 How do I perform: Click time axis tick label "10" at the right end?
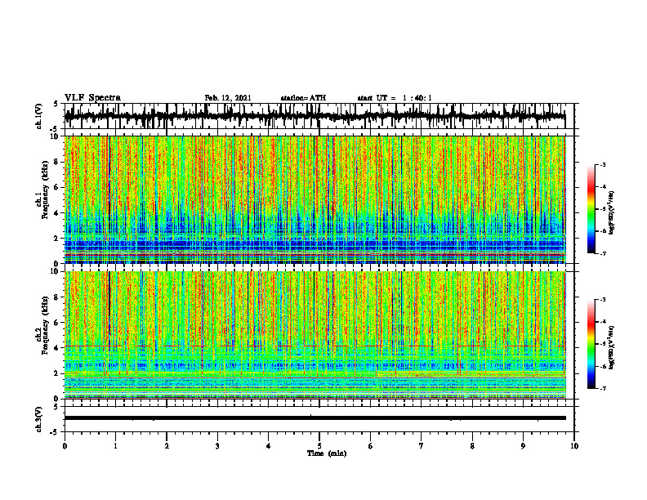[574, 446]
